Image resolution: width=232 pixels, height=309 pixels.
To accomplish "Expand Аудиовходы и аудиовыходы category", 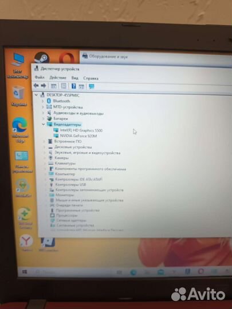I will point(43,113).
